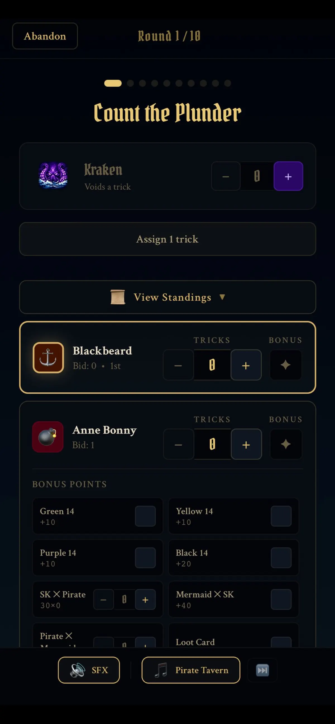Check the Green 14 bonus box
The image size is (335, 724).
point(145,516)
